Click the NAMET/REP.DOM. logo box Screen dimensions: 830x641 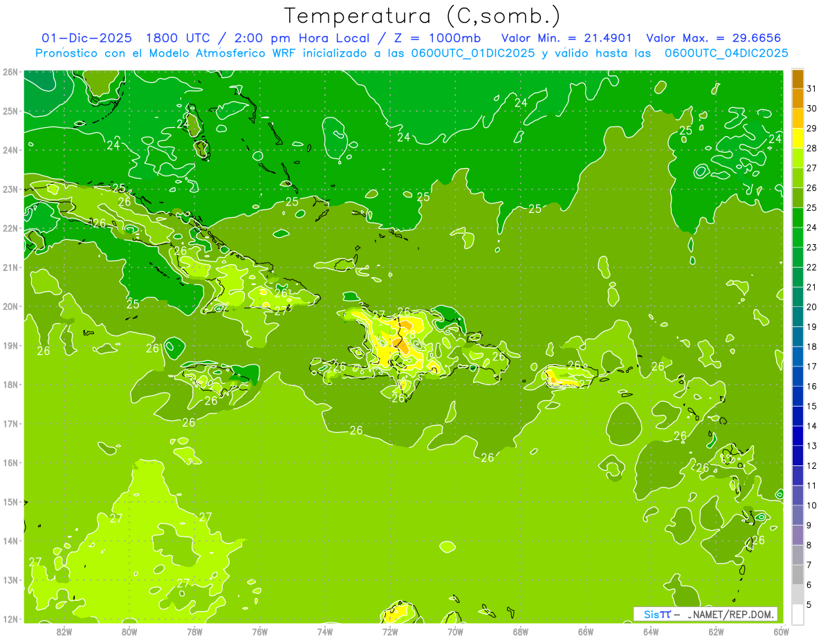[x=706, y=614]
